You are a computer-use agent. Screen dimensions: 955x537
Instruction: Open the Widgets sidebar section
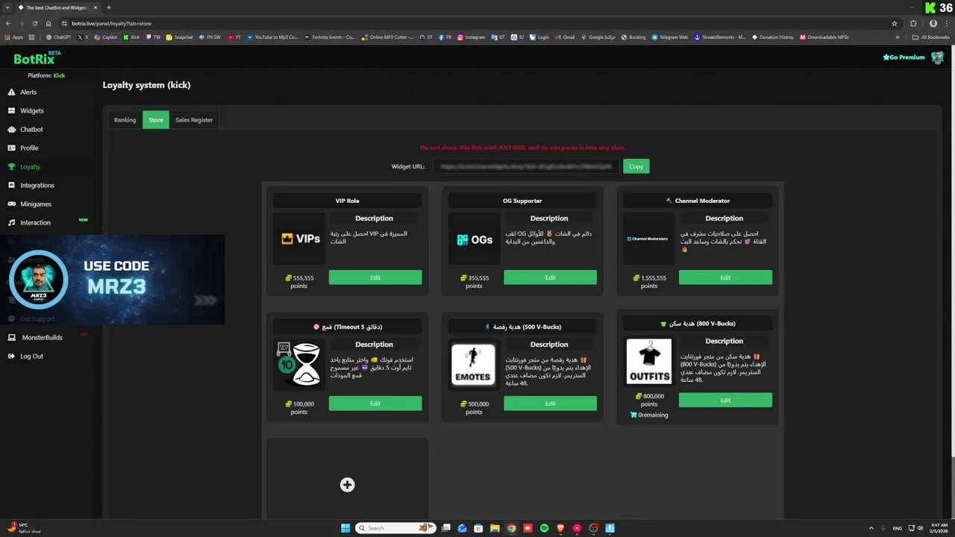tap(31, 110)
